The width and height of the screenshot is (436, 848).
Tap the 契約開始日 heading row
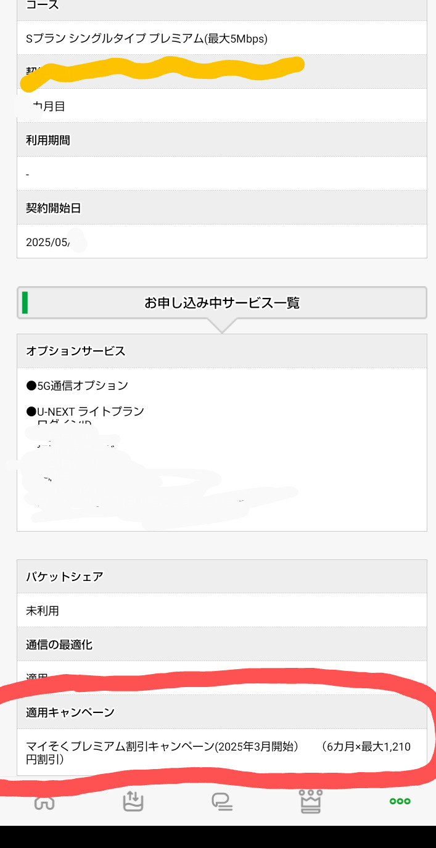tap(222, 208)
